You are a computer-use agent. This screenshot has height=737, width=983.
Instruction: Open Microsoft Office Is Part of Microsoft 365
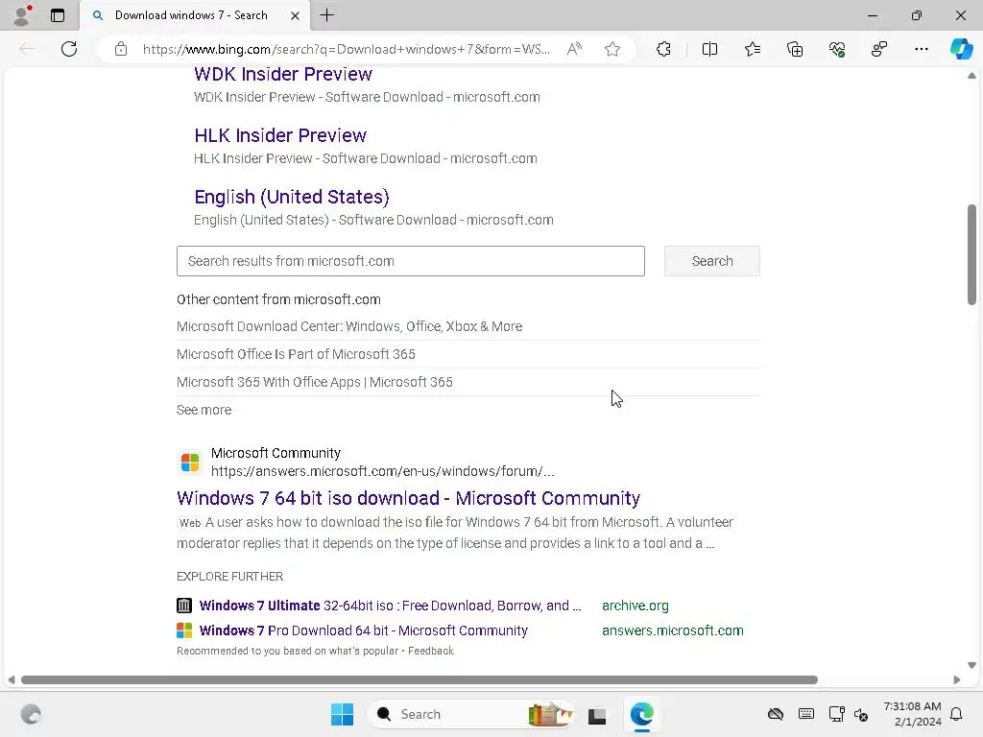[x=296, y=354]
